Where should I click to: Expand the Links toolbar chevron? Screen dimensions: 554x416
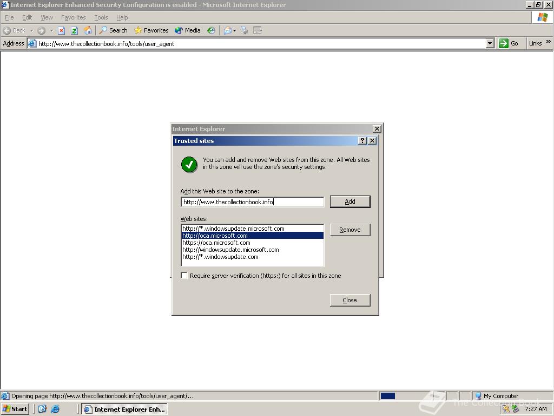click(549, 42)
